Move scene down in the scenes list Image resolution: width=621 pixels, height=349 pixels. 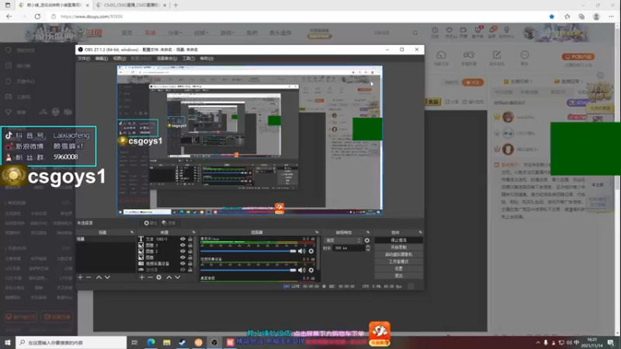[107, 278]
